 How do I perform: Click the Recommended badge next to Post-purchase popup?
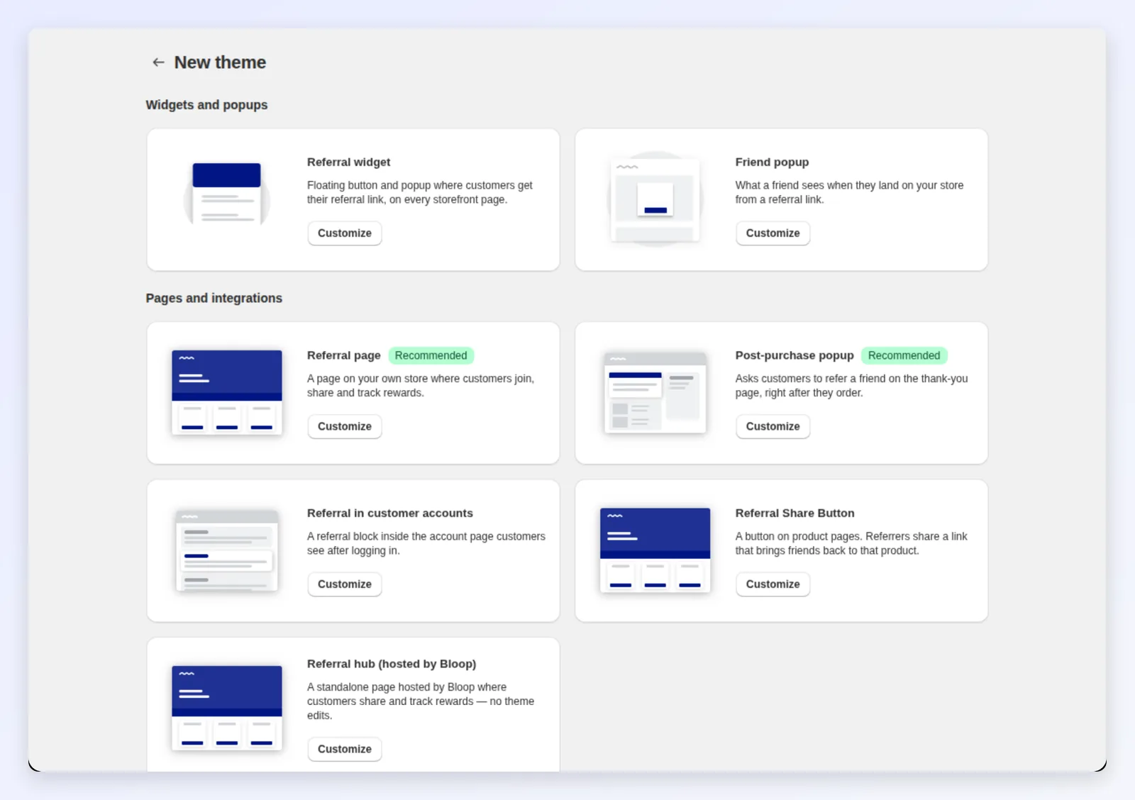[x=904, y=355]
